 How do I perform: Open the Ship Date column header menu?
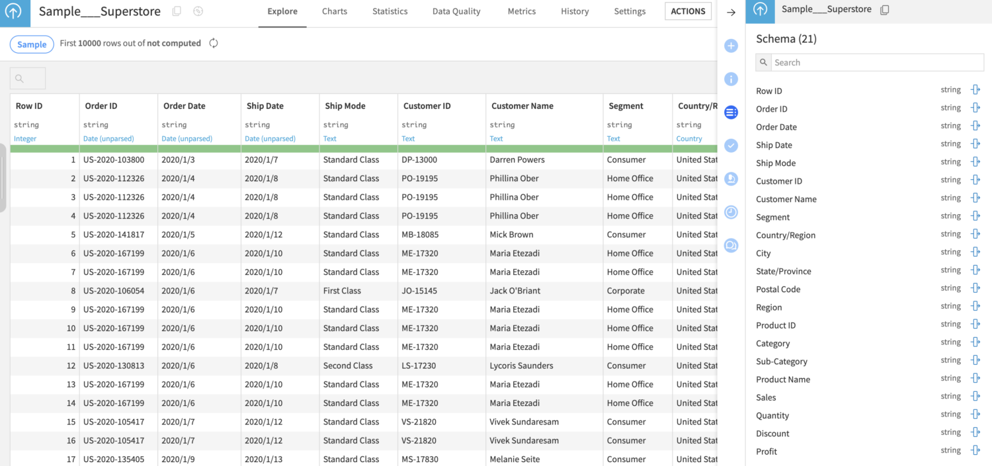coord(265,106)
